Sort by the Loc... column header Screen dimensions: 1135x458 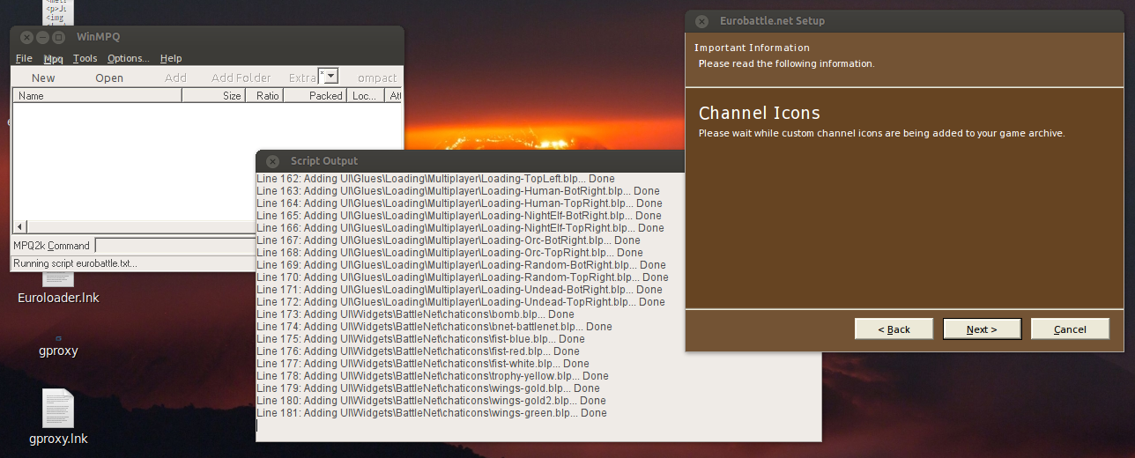tap(366, 96)
